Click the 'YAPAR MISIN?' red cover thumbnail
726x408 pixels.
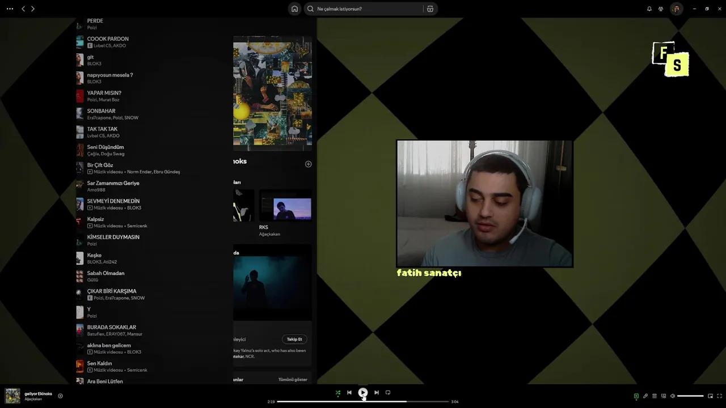pyautogui.click(x=80, y=96)
